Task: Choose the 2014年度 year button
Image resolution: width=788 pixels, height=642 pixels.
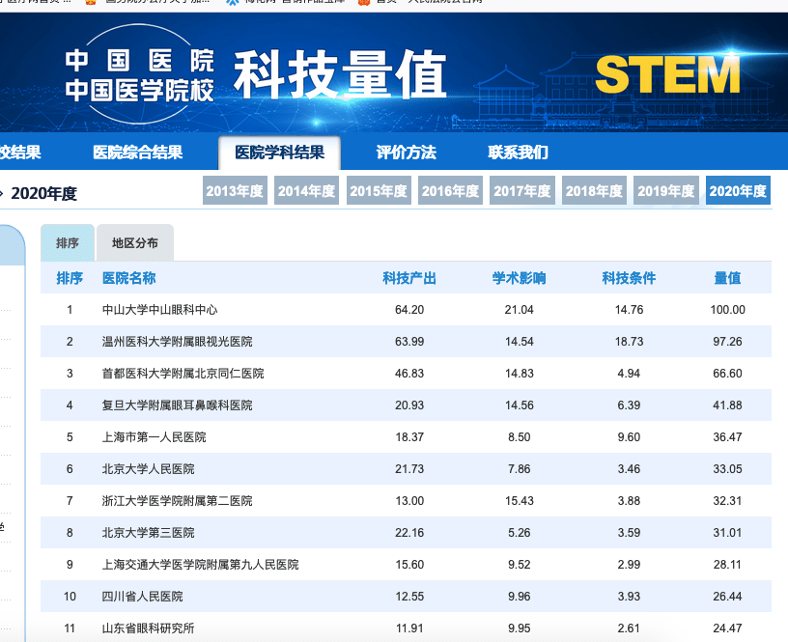Action: (x=306, y=190)
